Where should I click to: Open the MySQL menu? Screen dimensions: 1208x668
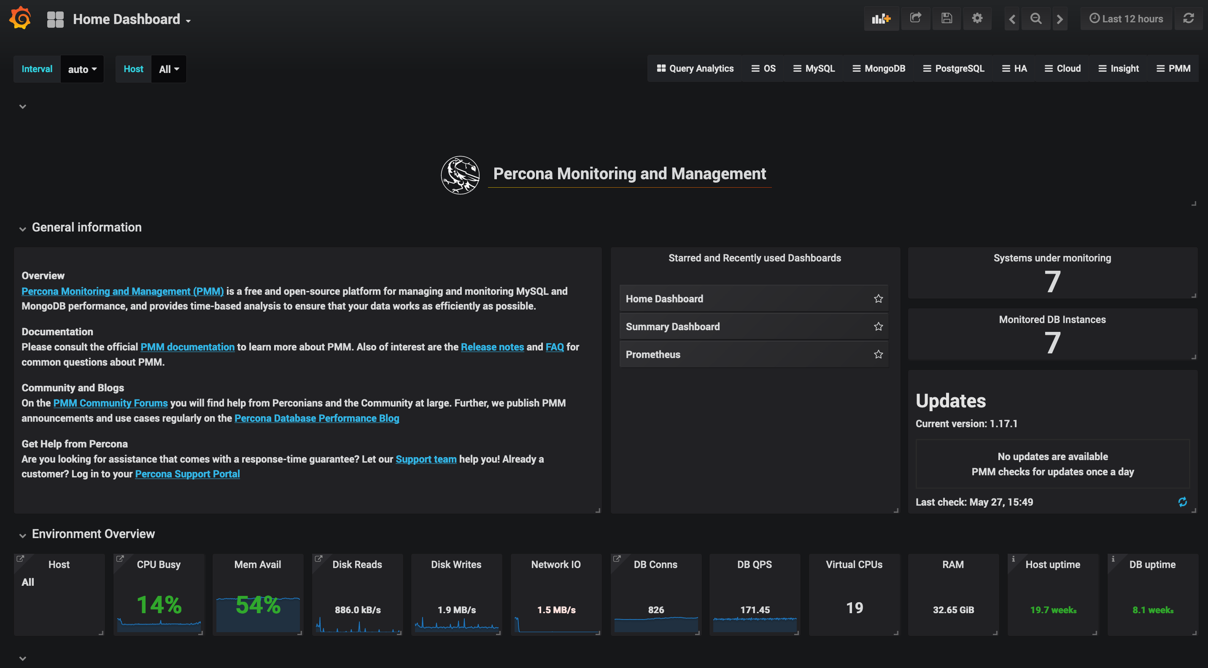click(814, 68)
